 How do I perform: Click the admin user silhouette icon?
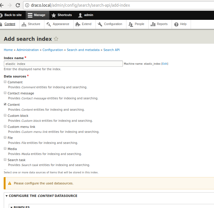80,15
